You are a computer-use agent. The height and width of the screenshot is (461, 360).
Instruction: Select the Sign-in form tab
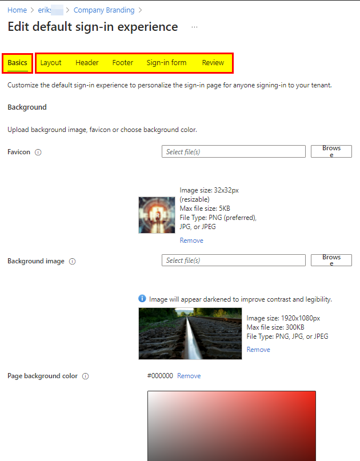tap(166, 63)
